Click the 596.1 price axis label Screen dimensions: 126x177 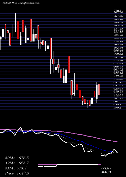(x=118, y=104)
